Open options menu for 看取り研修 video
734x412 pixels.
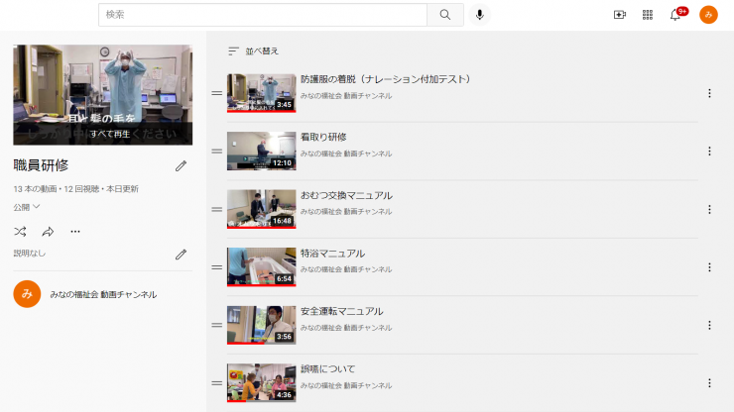click(x=709, y=152)
